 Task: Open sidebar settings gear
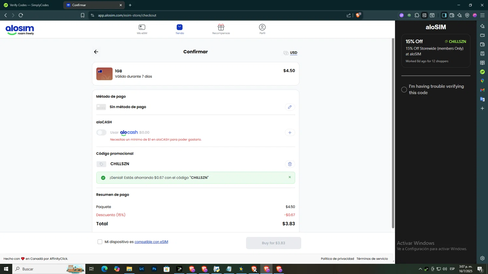(482, 258)
